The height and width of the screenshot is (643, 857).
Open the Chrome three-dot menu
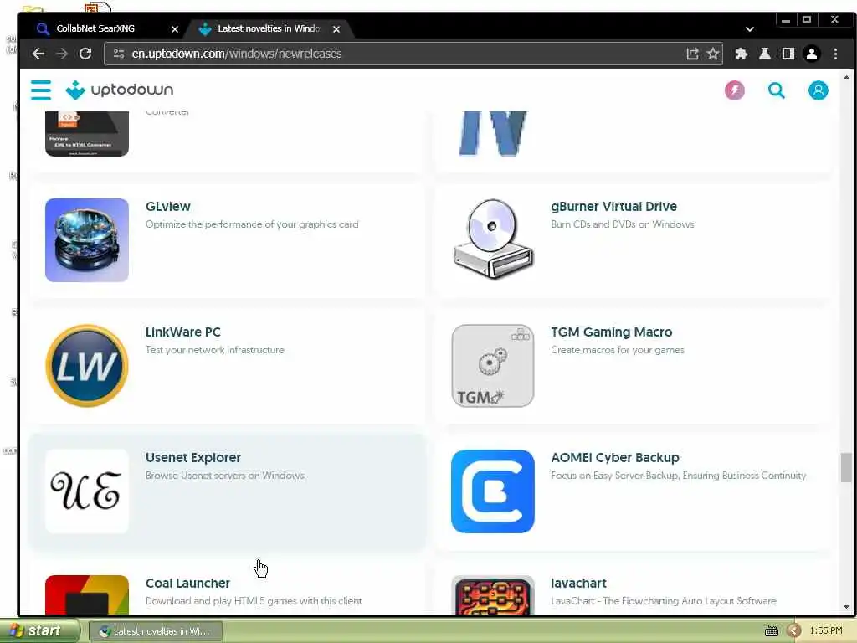(835, 54)
